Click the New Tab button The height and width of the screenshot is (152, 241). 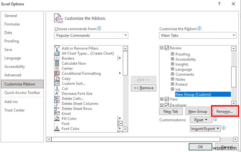[171, 112]
